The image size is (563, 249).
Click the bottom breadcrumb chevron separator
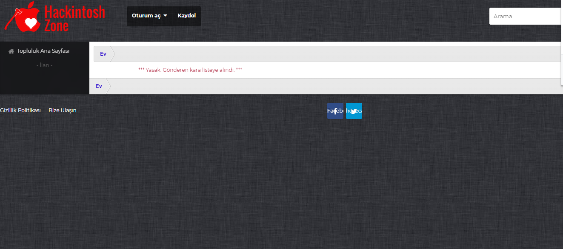click(x=109, y=86)
